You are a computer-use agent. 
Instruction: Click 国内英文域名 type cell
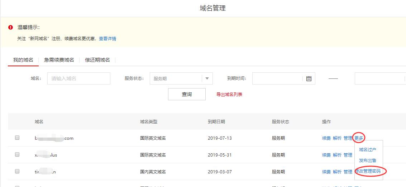tap(153, 172)
